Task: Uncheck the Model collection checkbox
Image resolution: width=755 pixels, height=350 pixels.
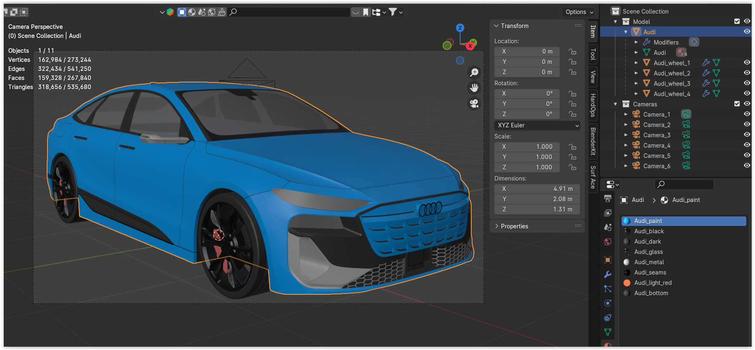Action: pyautogui.click(x=737, y=21)
